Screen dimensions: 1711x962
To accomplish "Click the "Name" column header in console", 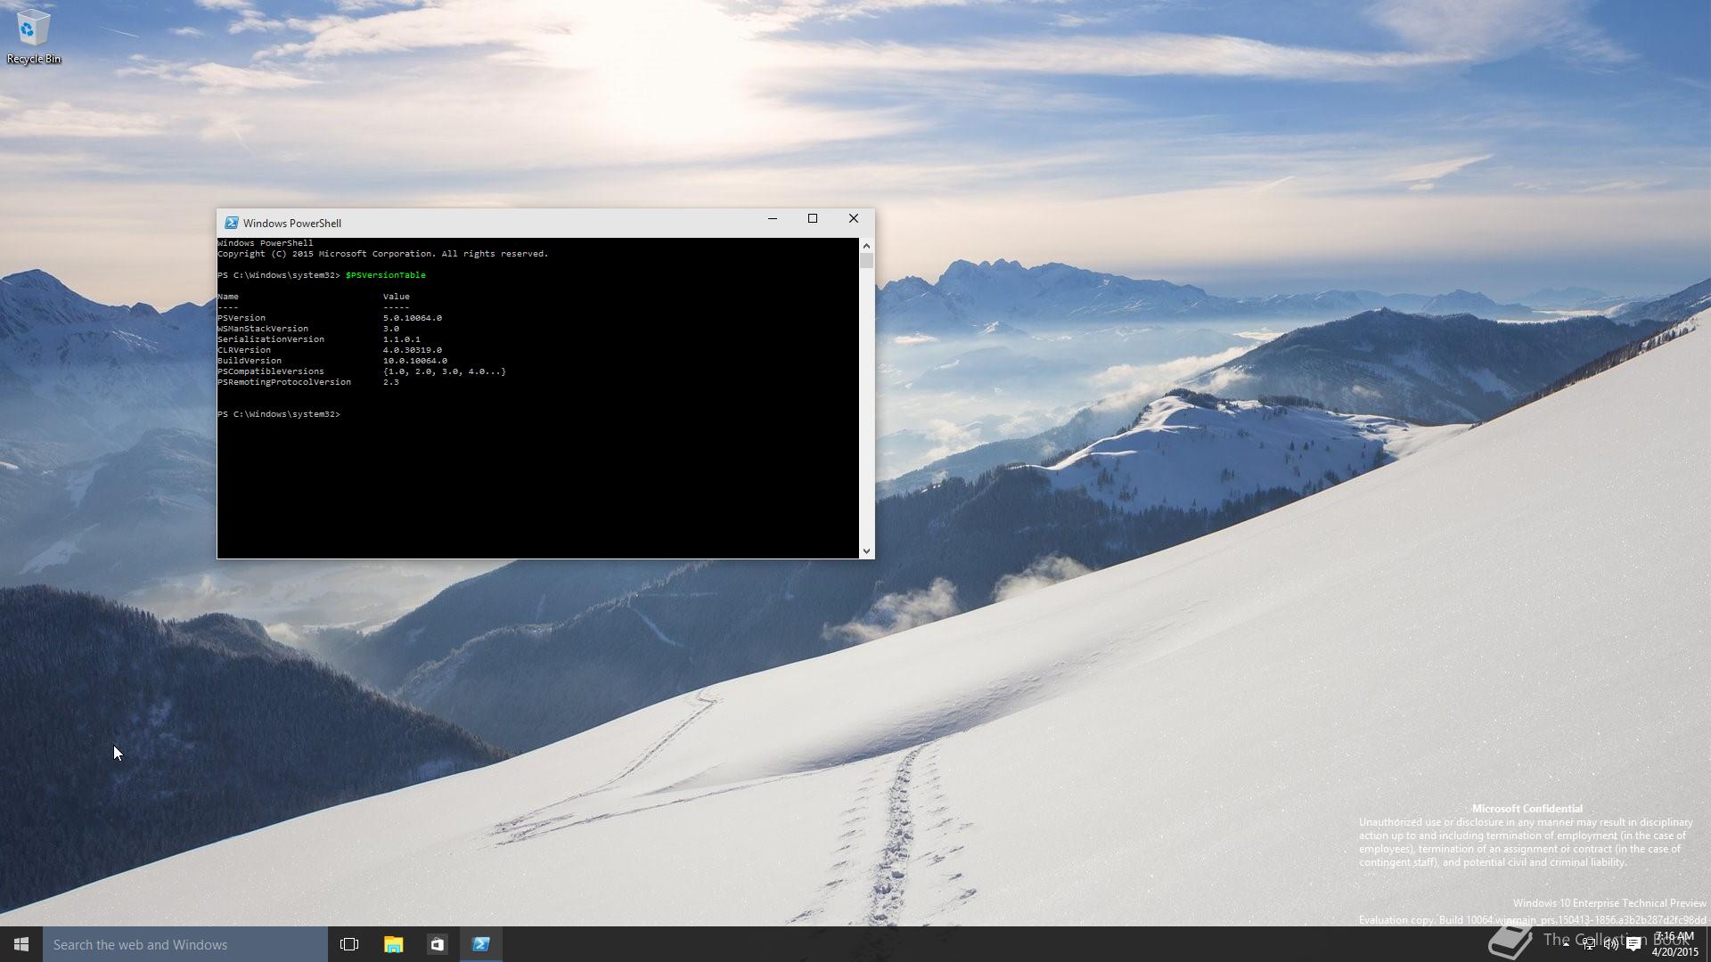I will [x=228, y=297].
